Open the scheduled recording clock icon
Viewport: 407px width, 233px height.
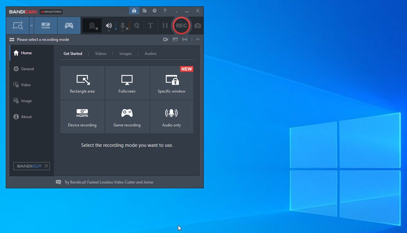155,11
